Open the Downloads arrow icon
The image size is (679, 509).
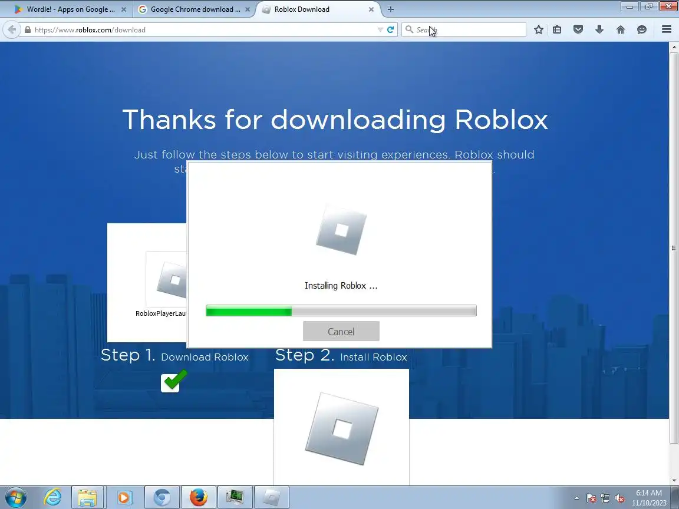click(x=599, y=29)
